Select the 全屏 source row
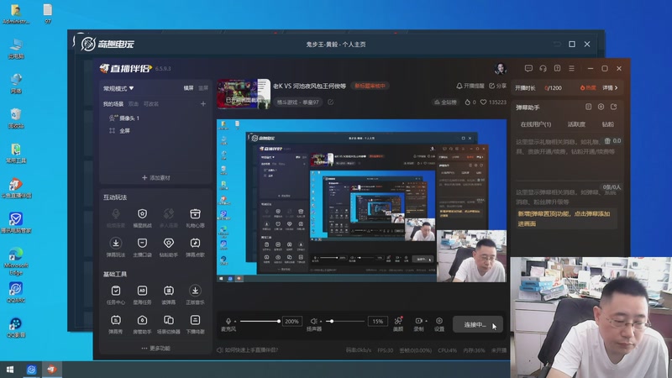The height and width of the screenshot is (378, 672). [155, 131]
